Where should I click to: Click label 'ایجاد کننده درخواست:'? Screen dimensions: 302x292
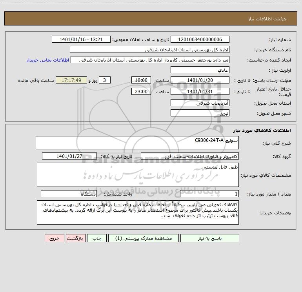tap(269, 60)
